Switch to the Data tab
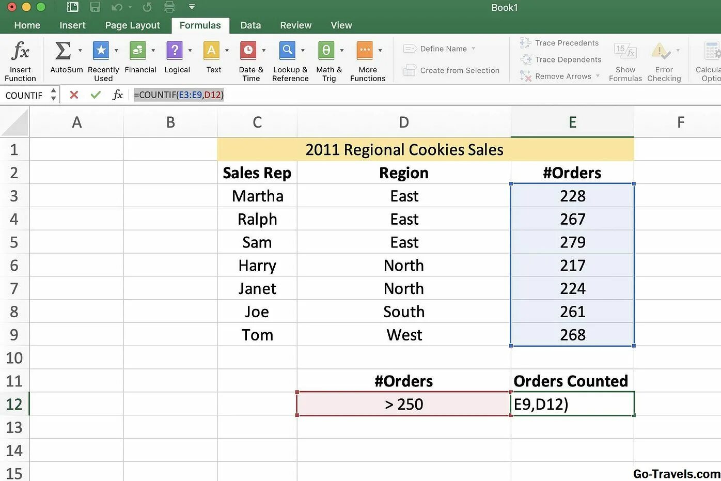Screen dimensions: 721x481 250,25
